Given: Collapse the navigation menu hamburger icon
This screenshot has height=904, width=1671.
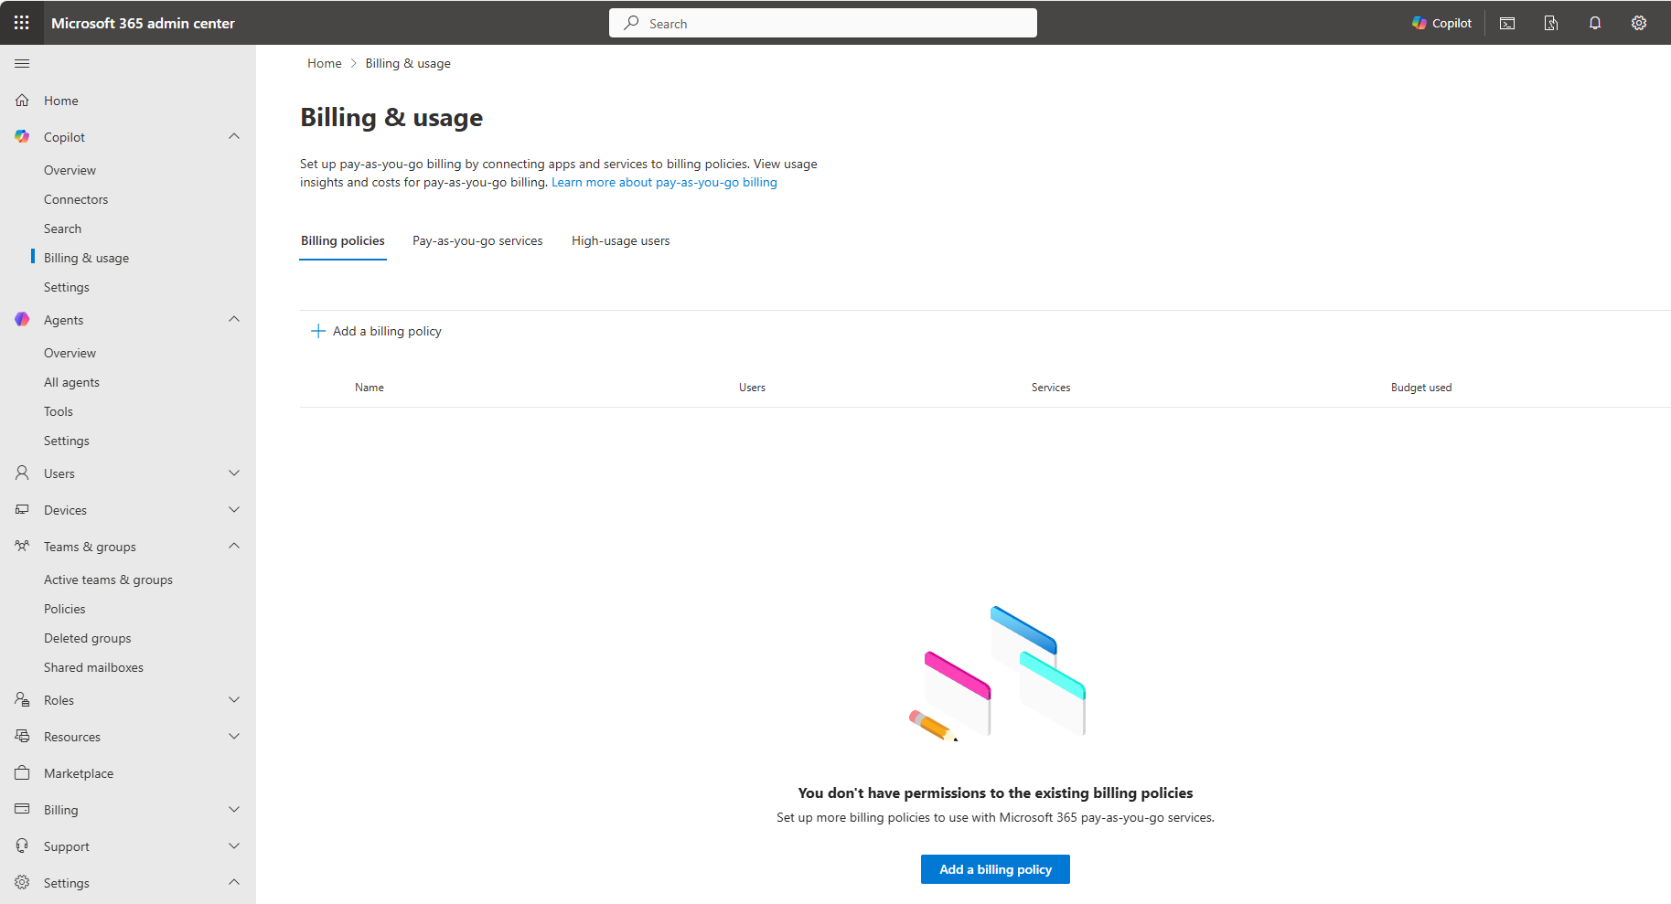Looking at the screenshot, I should [x=22, y=63].
